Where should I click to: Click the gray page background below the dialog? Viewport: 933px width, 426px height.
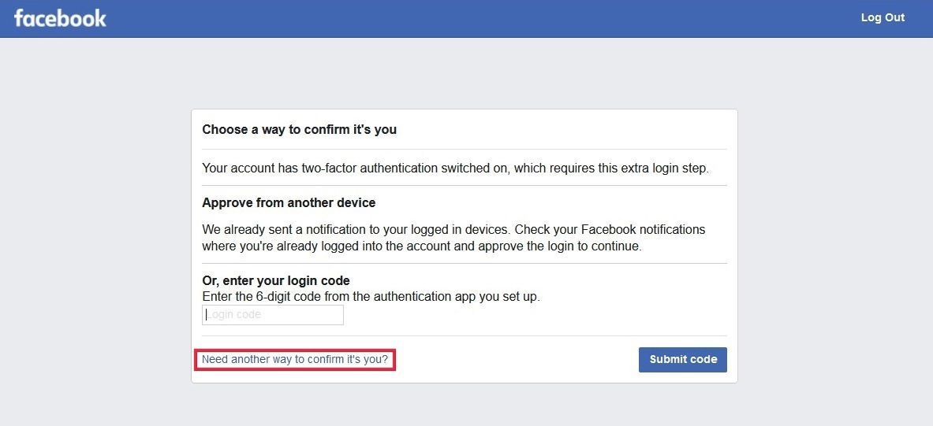pos(465,406)
